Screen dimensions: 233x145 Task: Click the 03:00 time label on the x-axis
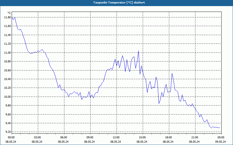pos(38,137)
